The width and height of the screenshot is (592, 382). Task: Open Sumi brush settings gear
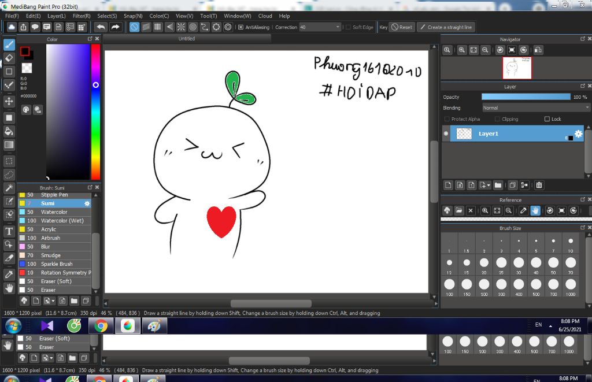pyautogui.click(x=87, y=203)
